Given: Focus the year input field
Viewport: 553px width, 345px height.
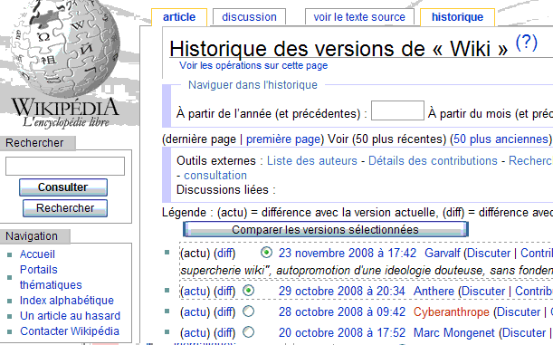Looking at the screenshot, I should pyautogui.click(x=397, y=110).
